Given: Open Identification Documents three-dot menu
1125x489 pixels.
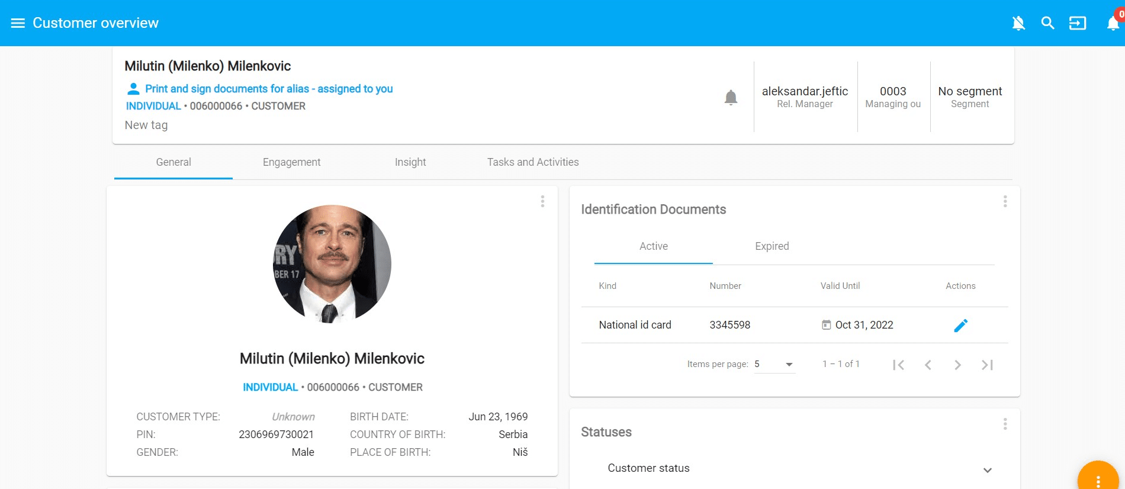Looking at the screenshot, I should point(1005,201).
